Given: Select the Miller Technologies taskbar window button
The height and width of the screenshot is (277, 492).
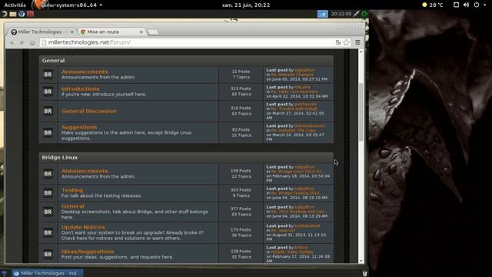Looking at the screenshot, I should coord(48,273).
